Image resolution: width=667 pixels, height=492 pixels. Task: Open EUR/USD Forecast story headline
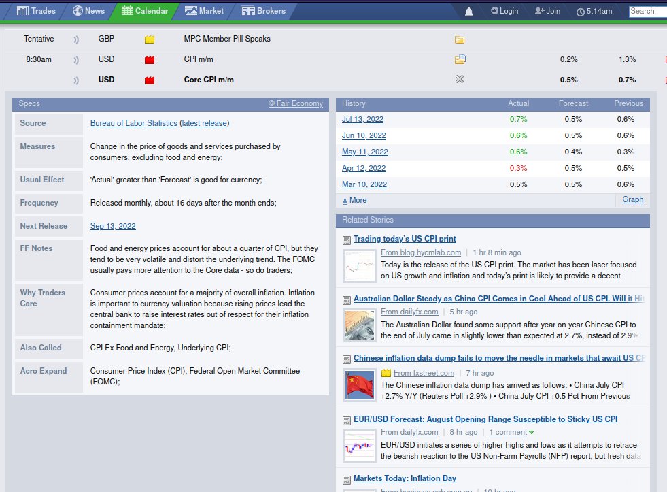click(x=485, y=419)
